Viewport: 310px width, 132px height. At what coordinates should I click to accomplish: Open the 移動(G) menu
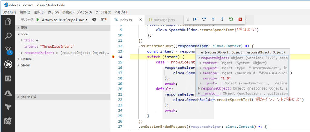point(68,12)
